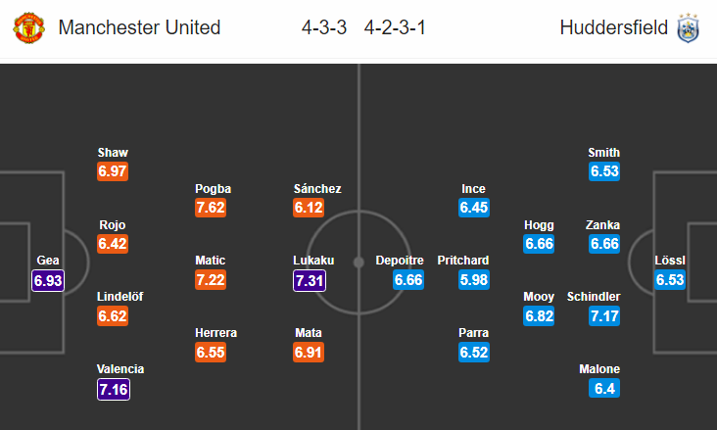Click the Depoitre player name
This screenshot has height=430, width=717.
[400, 261]
